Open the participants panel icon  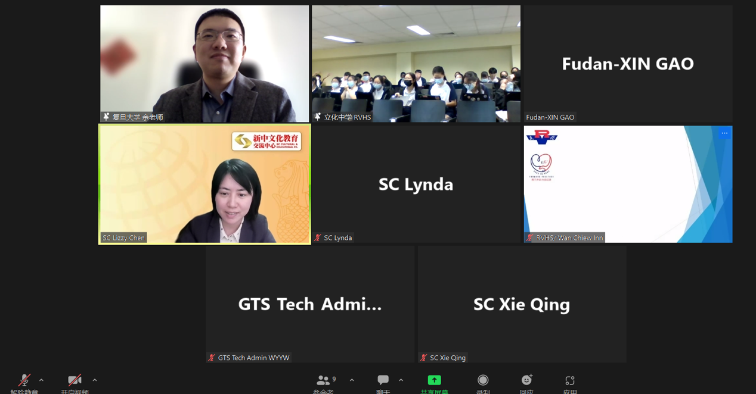(323, 380)
